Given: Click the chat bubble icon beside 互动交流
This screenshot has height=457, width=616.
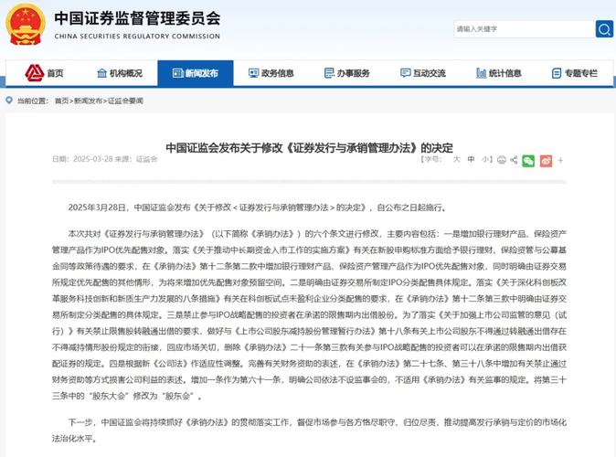Looking at the screenshot, I should [x=405, y=73].
